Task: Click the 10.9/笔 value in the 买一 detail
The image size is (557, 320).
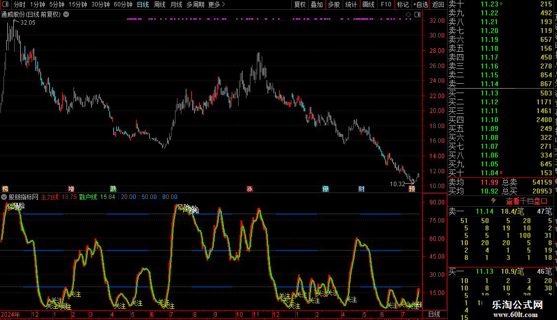Action: (x=512, y=272)
